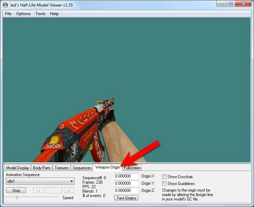Switch to the Body Parts tab

click(x=42, y=168)
